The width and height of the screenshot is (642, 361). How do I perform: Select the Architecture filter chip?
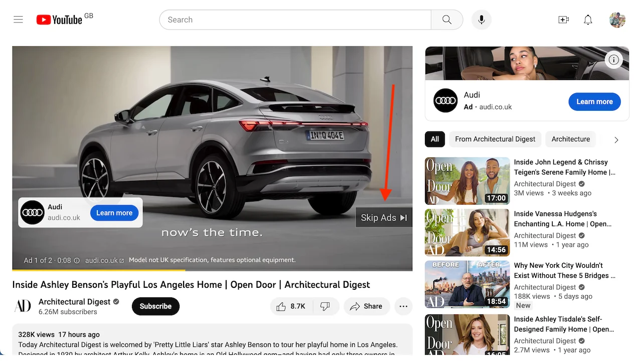click(570, 139)
